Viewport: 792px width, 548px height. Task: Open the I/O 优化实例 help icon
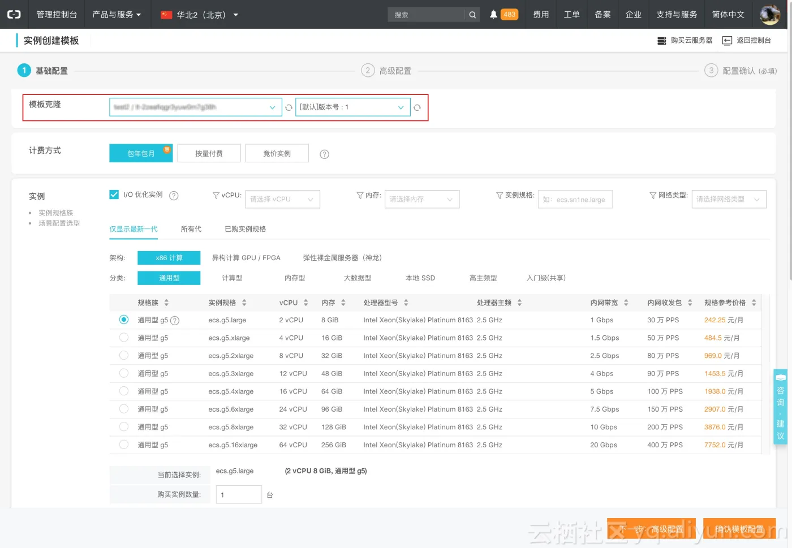point(174,195)
